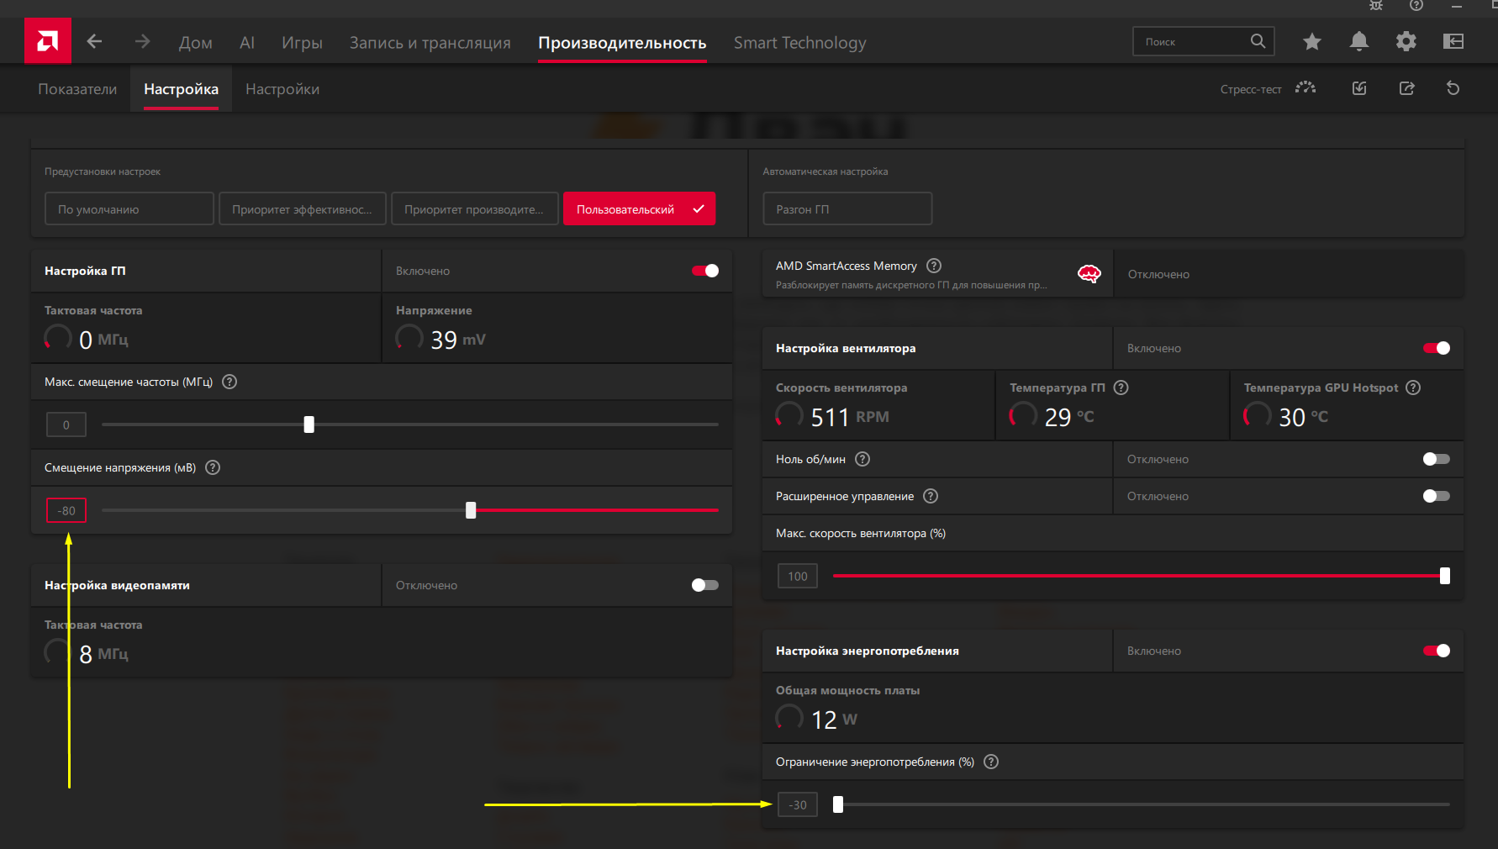Open the Smart Technology tab

coord(800,43)
